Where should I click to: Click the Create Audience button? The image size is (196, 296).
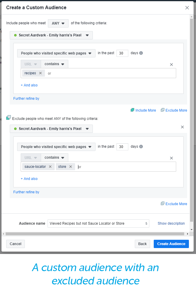coord(171,244)
